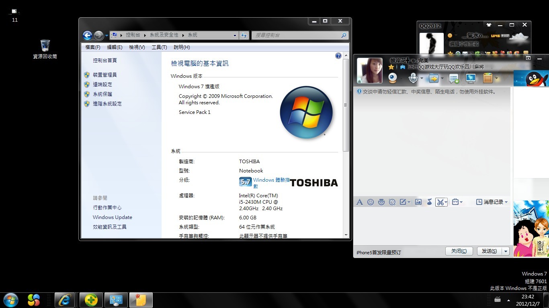Click the send file folder icon
Screen dimensions: 549x308
coord(434,78)
